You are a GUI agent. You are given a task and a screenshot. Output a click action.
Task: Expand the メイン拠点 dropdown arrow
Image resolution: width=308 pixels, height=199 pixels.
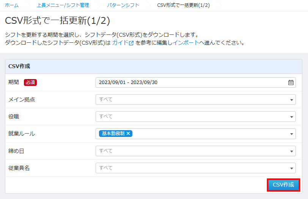pyautogui.click(x=291, y=100)
